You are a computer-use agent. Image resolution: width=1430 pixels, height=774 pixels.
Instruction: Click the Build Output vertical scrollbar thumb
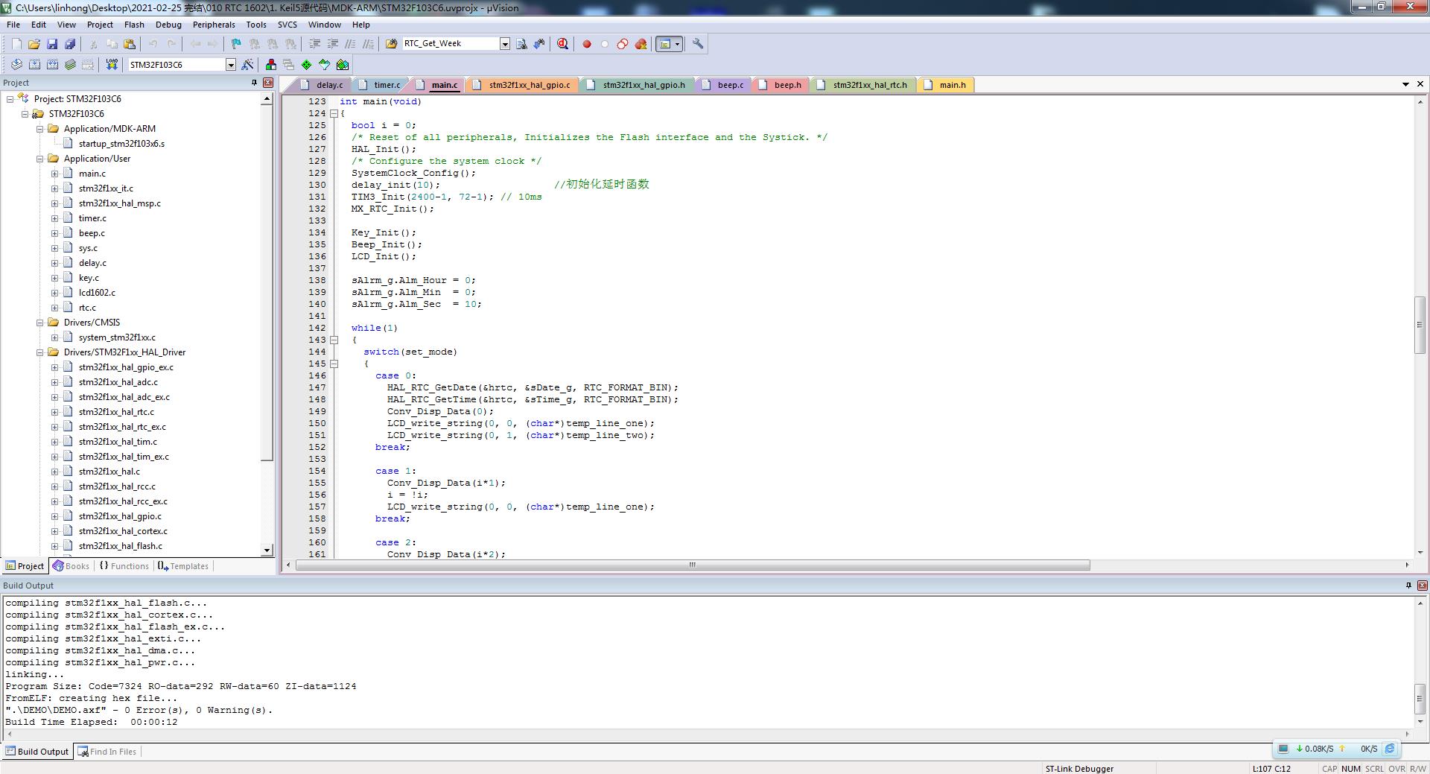1420,698
